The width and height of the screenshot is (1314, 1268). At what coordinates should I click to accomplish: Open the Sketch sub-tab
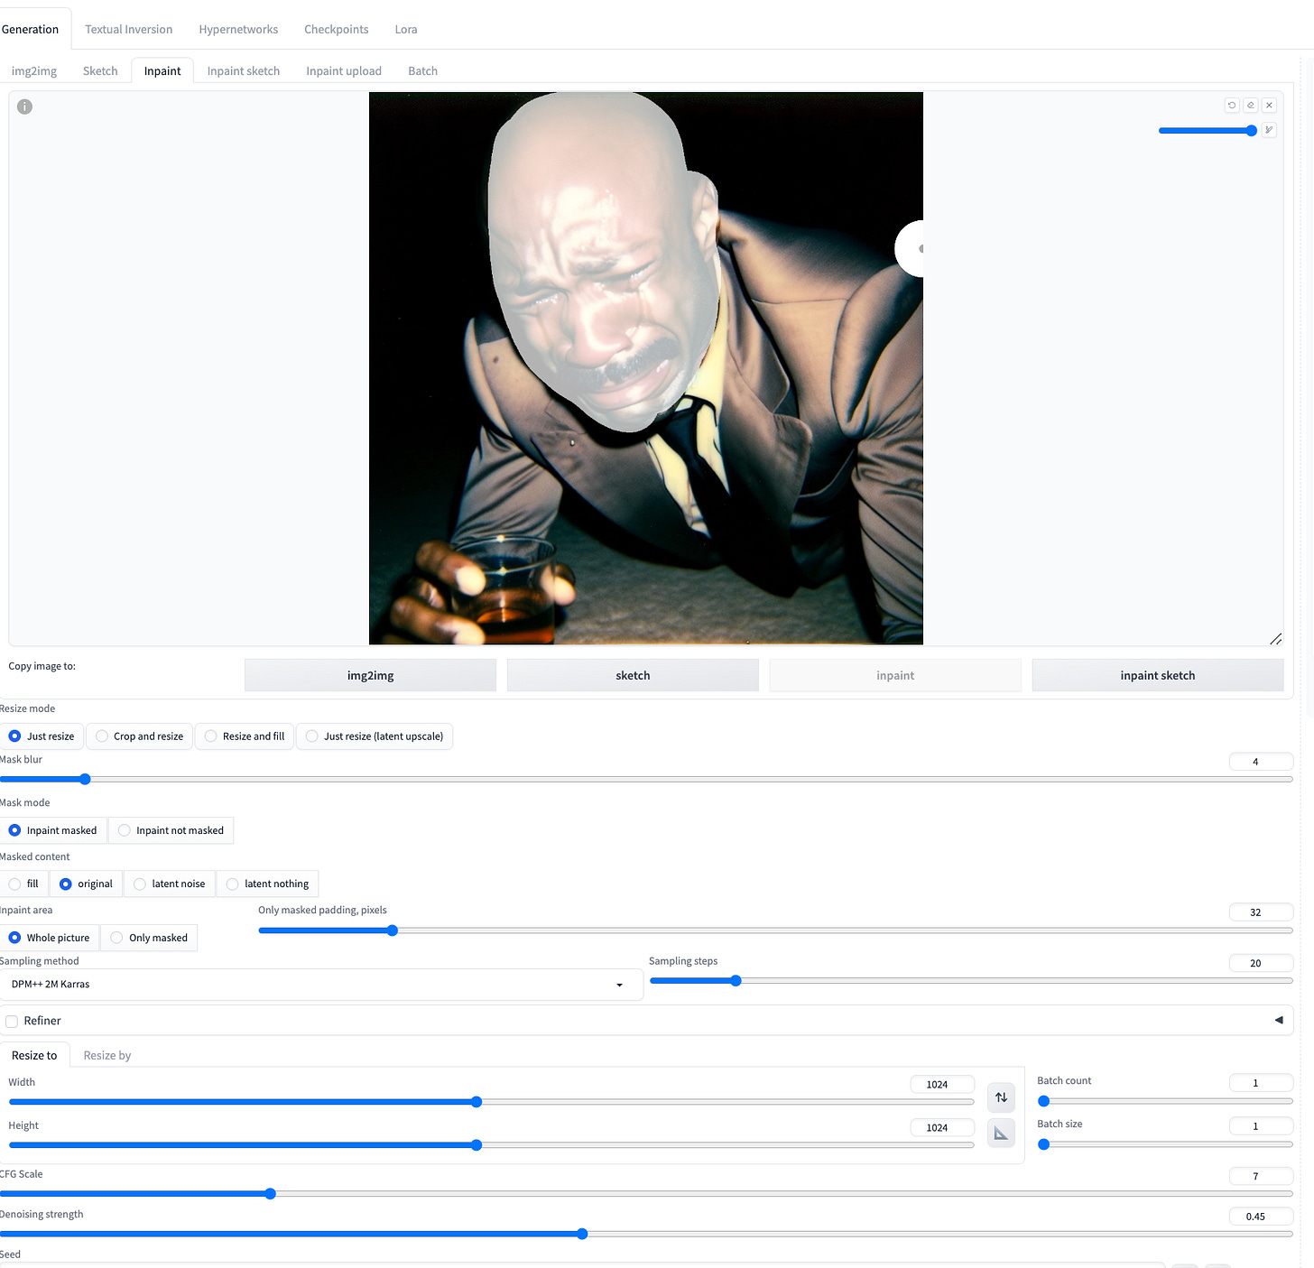100,71
